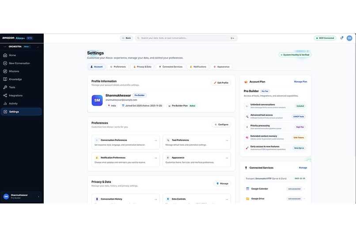
Task: Open the Missions sidebar item
Action: point(21,71)
